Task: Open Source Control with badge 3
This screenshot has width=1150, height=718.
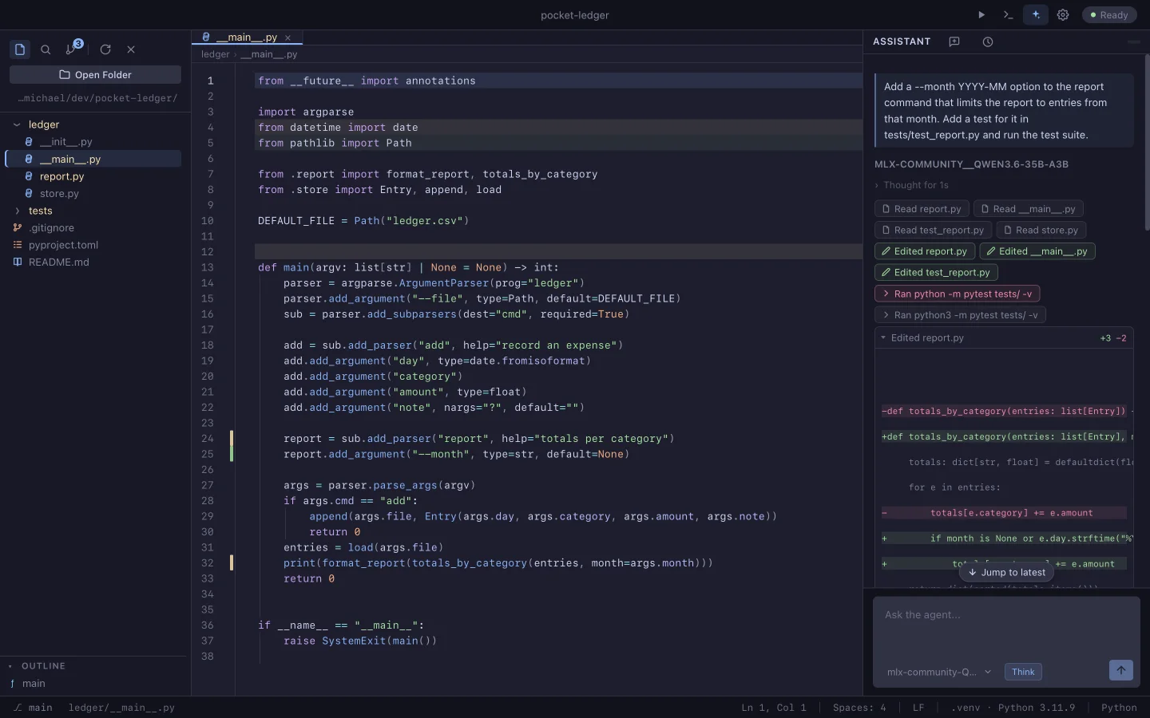Action: click(73, 48)
